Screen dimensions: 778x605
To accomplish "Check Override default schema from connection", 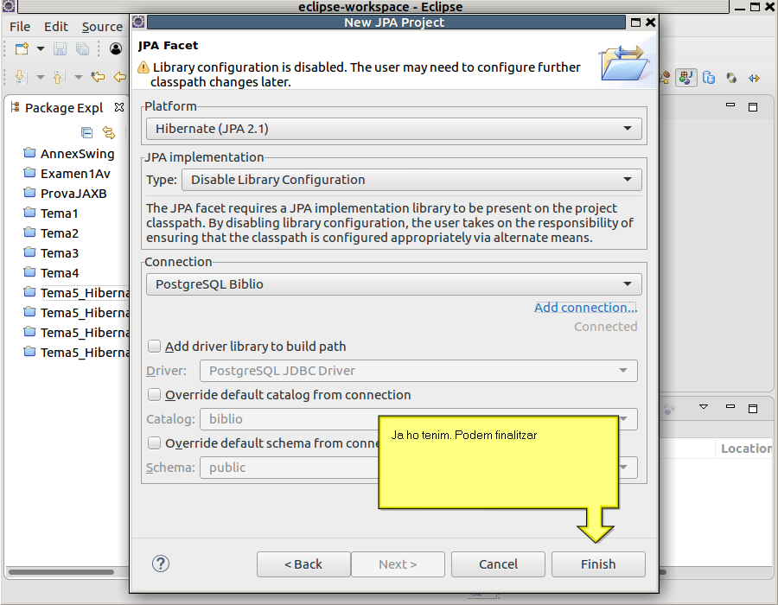I will click(155, 443).
